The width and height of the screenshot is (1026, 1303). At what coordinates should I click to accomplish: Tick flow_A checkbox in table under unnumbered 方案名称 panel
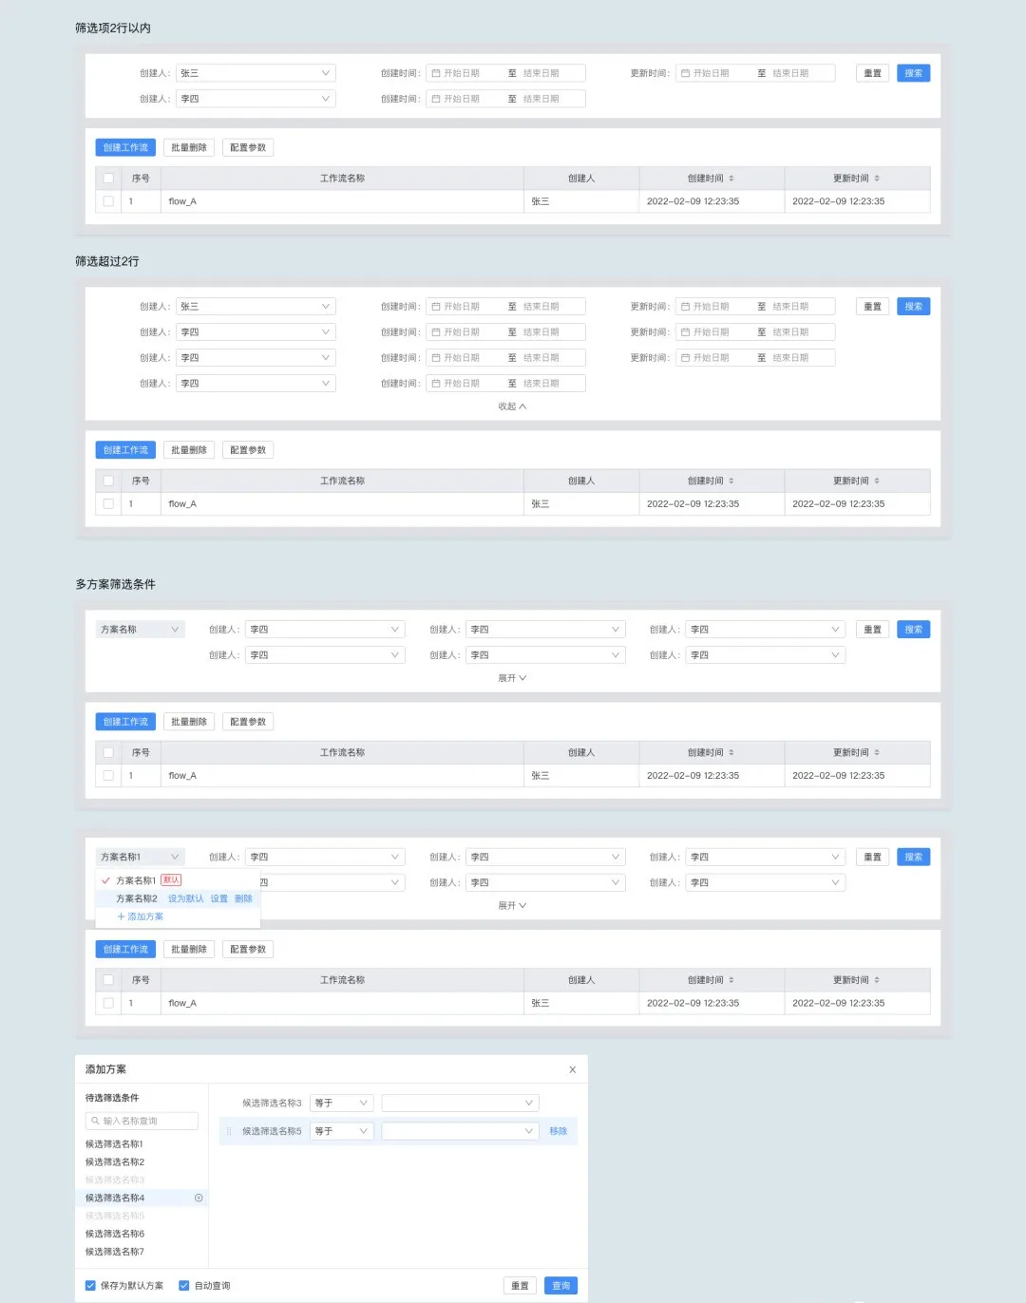pos(108,776)
